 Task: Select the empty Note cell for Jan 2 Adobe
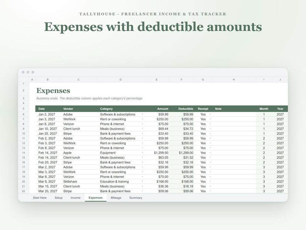point(234,114)
